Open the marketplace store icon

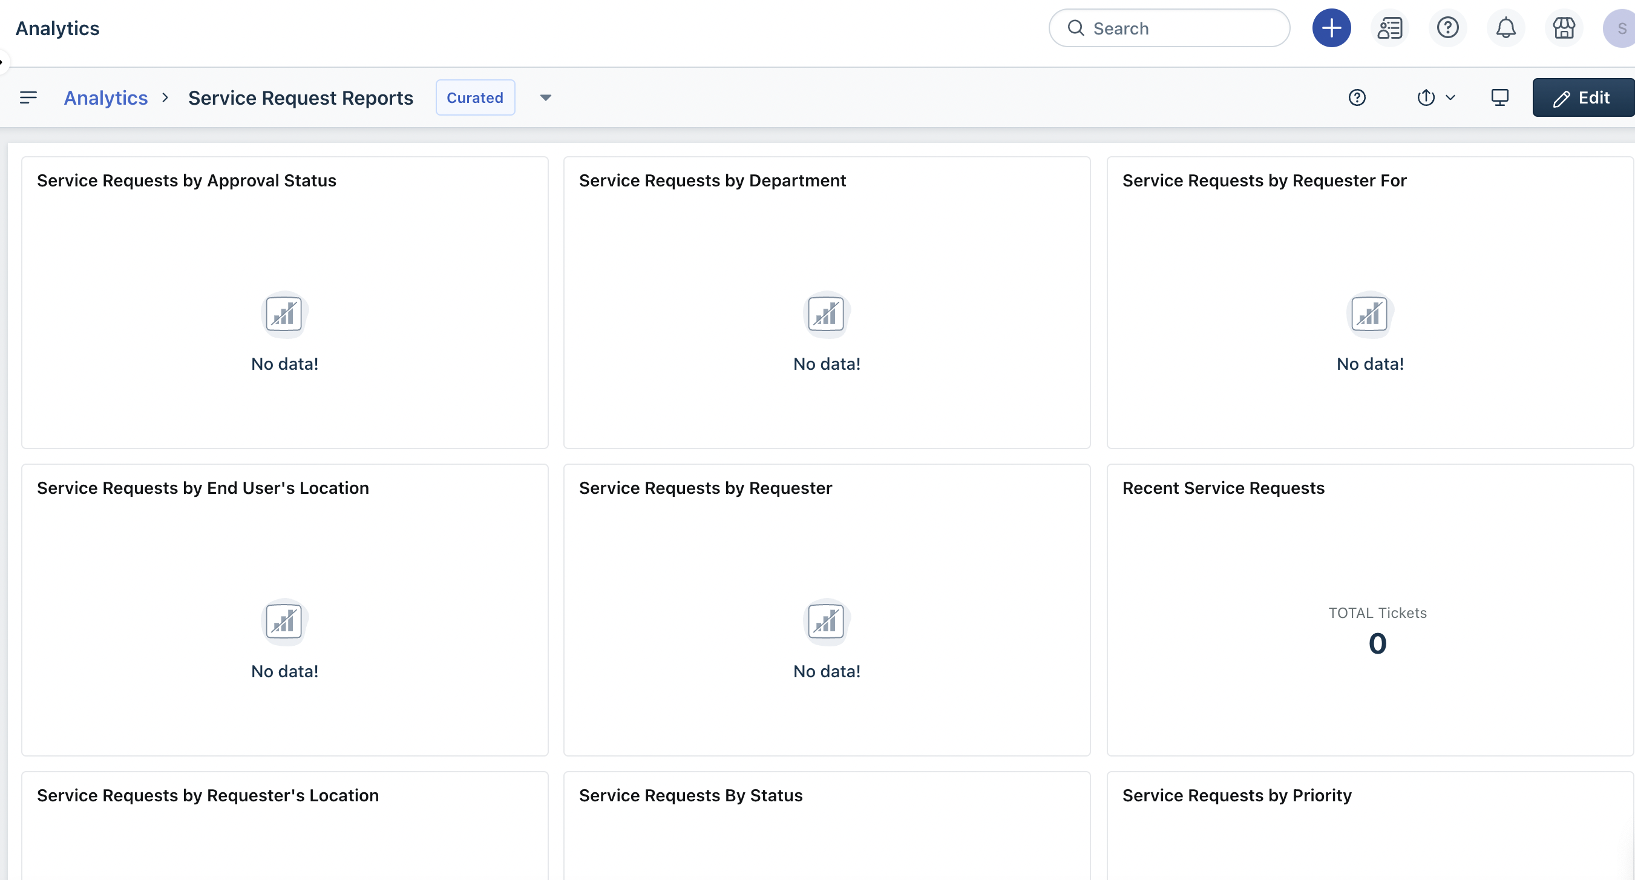tap(1563, 28)
